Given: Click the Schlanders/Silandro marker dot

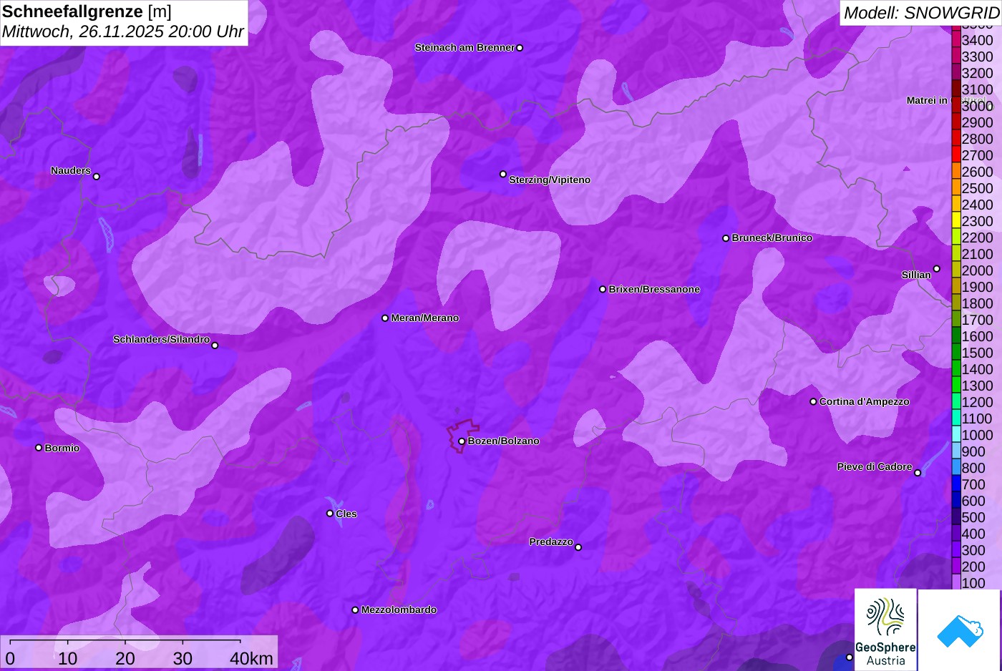Looking at the screenshot, I should click(x=215, y=346).
